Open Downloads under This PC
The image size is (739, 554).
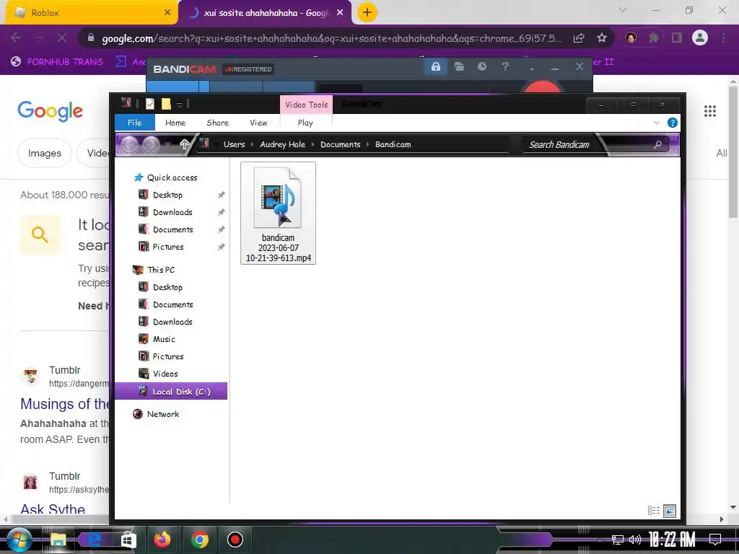point(165,322)
